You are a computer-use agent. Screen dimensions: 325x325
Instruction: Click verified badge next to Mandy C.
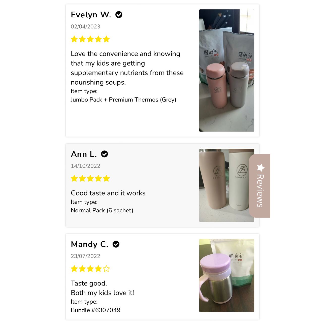coord(116,244)
